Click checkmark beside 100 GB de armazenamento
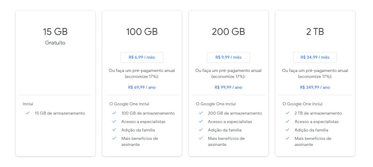The height and width of the screenshot is (167, 373). tap(114, 113)
